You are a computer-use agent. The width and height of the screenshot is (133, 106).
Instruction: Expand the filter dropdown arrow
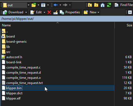[x=48, y=5]
